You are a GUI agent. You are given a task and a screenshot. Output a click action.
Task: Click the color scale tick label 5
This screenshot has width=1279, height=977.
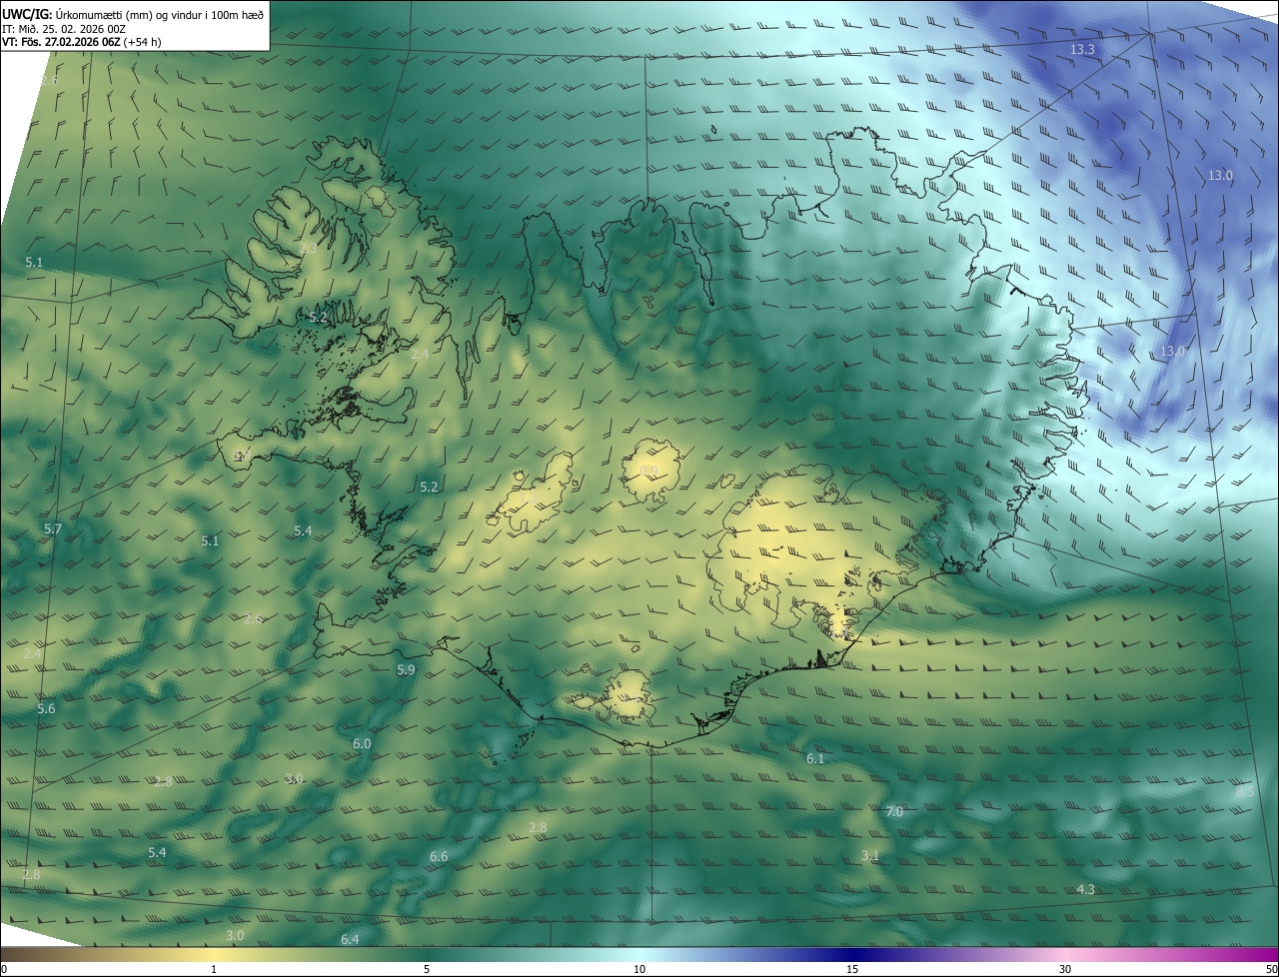click(x=427, y=969)
